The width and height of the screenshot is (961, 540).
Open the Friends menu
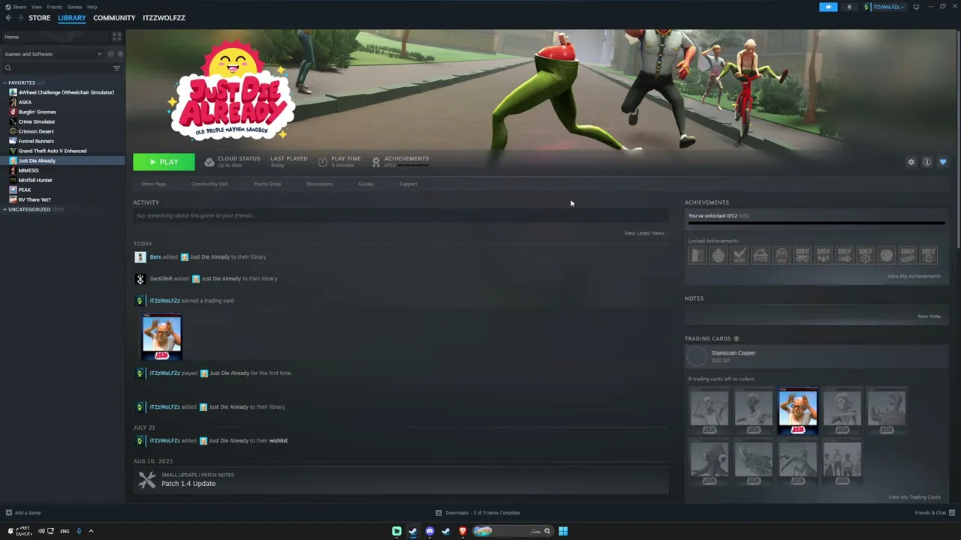tap(55, 7)
